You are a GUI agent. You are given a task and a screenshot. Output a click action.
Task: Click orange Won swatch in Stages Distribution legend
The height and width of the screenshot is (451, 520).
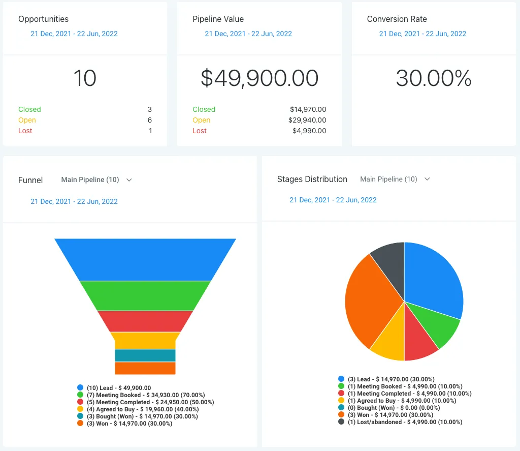point(341,414)
